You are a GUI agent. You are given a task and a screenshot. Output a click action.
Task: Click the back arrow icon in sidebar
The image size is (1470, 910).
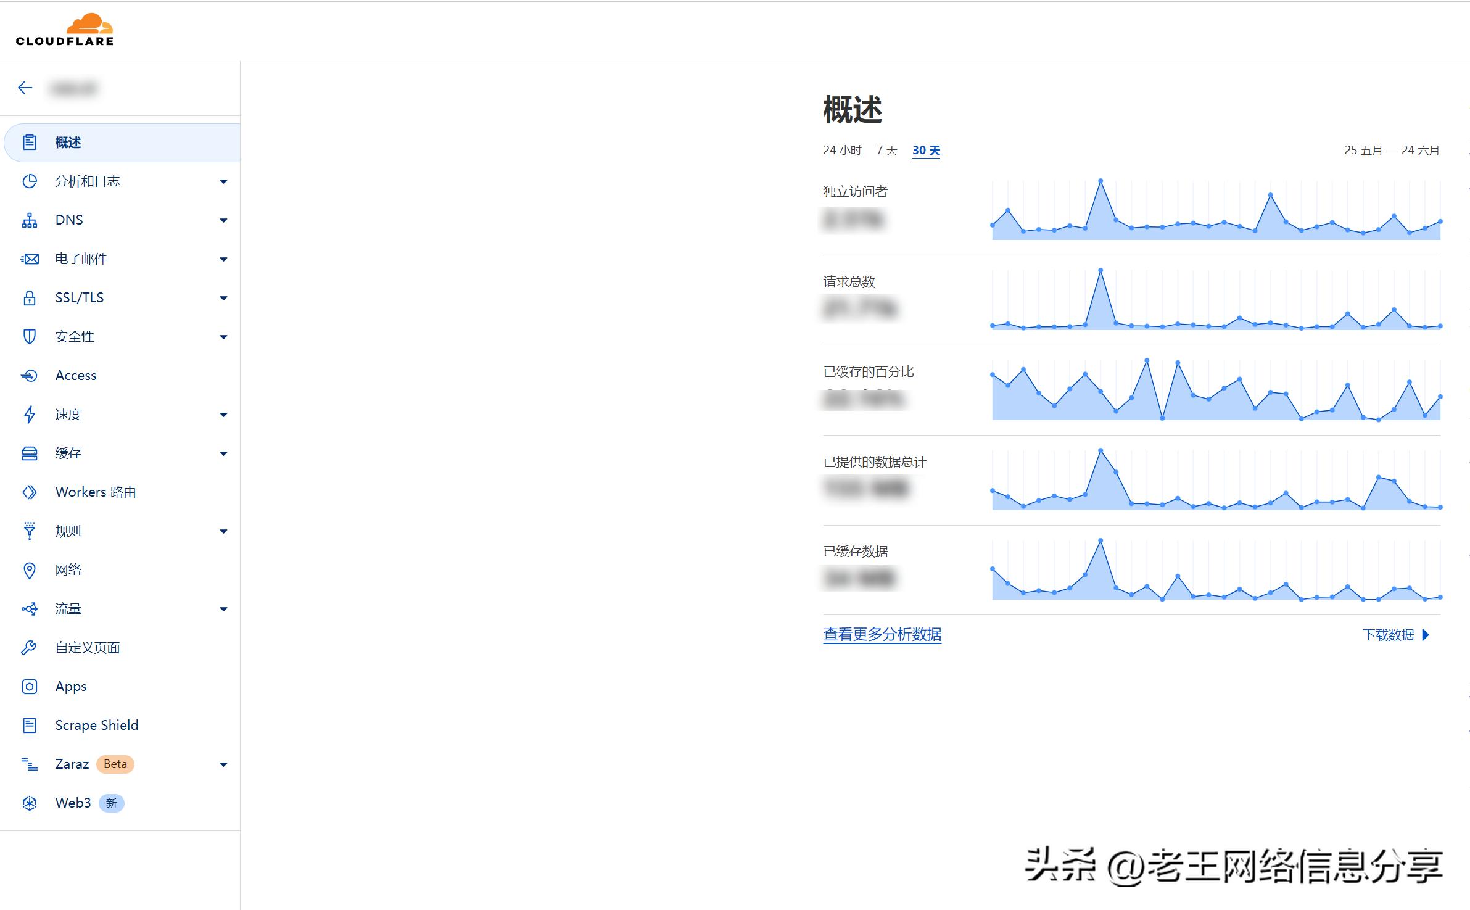point(25,88)
